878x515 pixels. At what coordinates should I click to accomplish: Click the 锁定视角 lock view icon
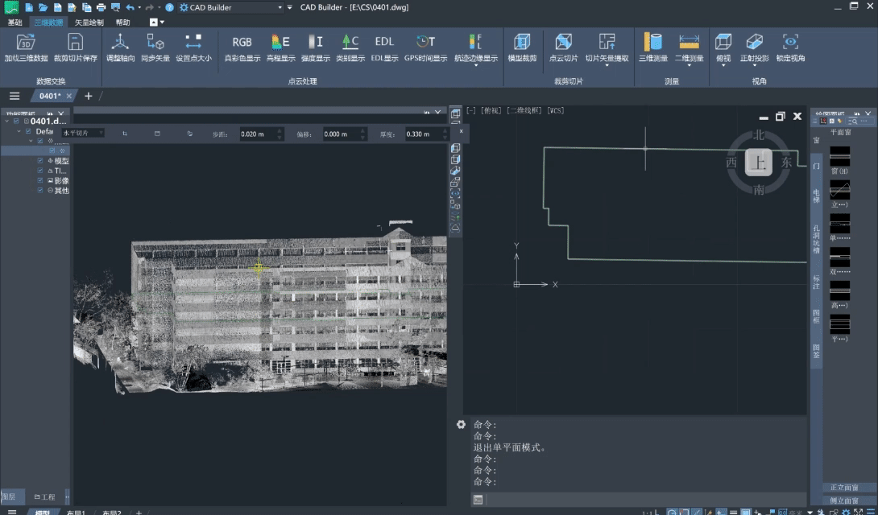click(x=789, y=43)
